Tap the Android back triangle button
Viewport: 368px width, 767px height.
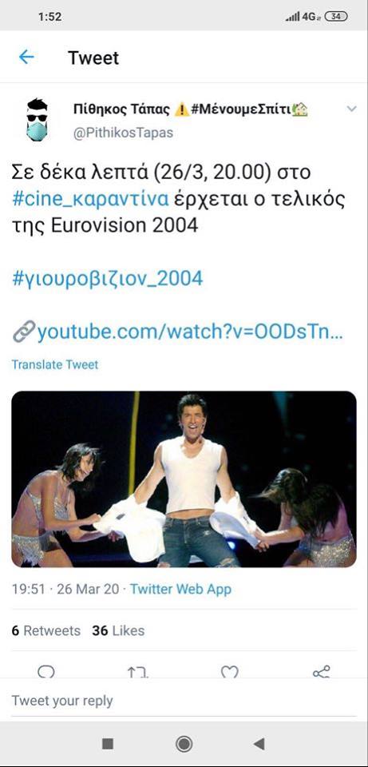point(259,744)
